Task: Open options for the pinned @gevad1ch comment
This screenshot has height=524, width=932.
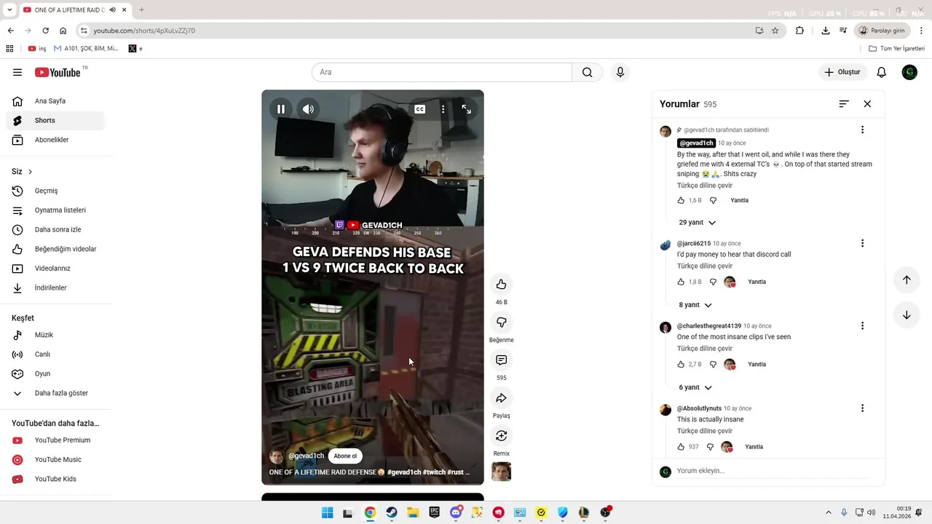Action: (863, 130)
